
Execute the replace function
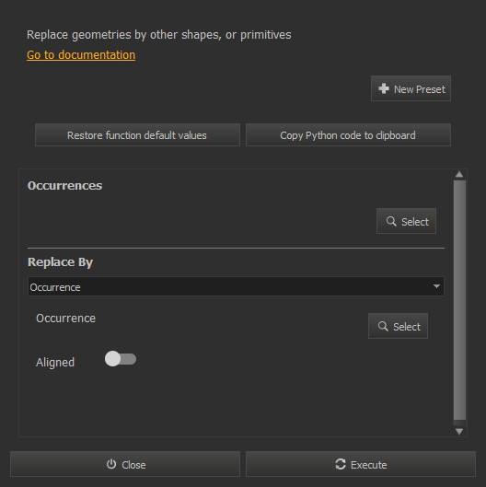tap(361, 464)
